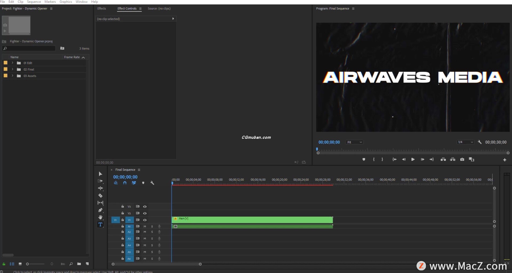This screenshot has height=273, width=512.
Task: Click timeline playhead position timecode
Action: 125,177
